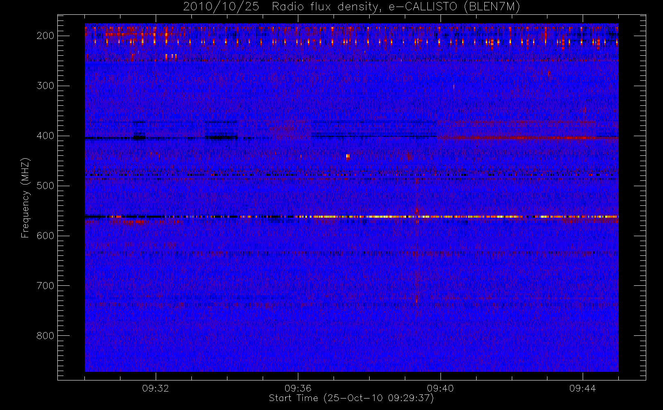Click the 600 frequency tick label
The width and height of the screenshot is (663, 410).
pos(45,236)
